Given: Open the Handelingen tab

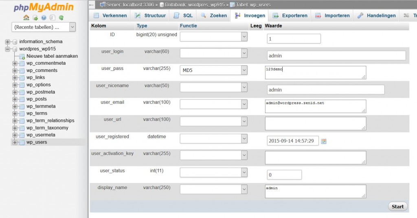Looking at the screenshot, I should point(376,15).
